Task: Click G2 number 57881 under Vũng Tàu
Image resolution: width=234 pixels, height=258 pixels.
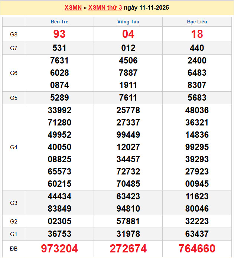Action: 128,222
